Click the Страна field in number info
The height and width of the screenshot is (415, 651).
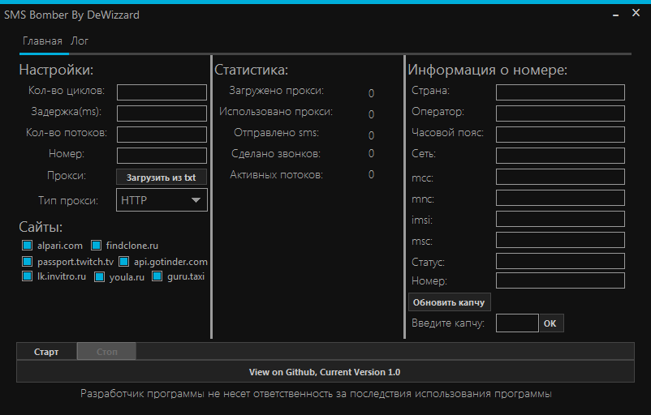[560, 92]
